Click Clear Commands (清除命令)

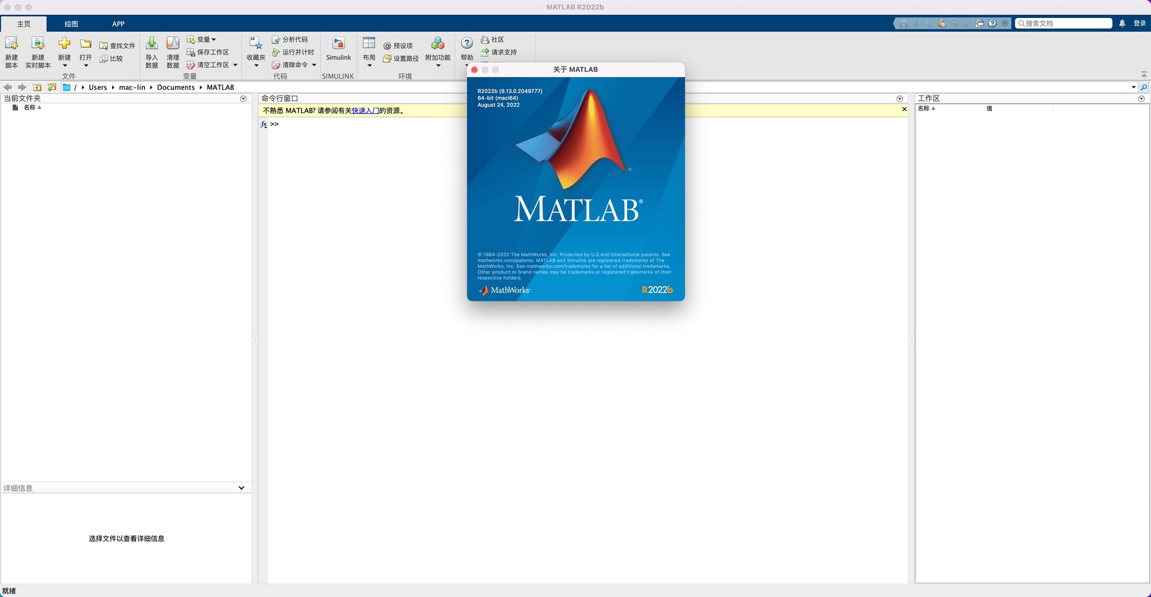[x=290, y=65]
